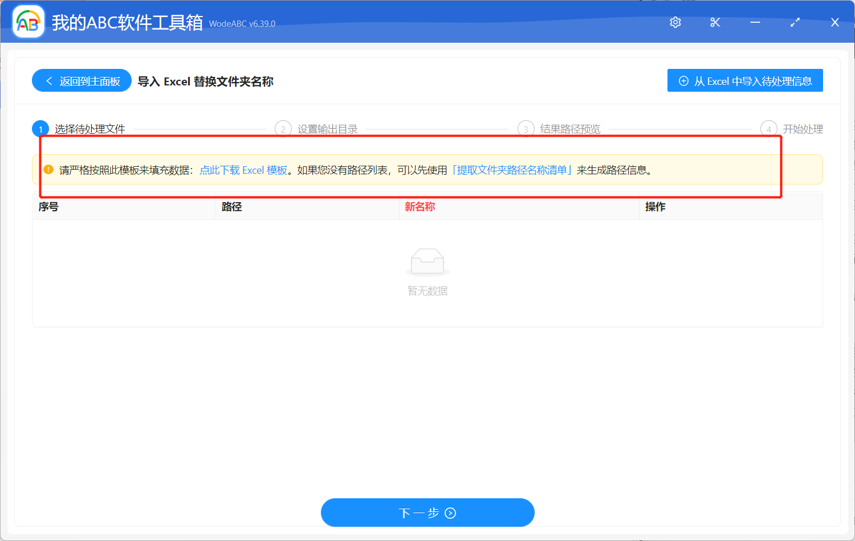This screenshot has height=541, width=855.
Task: Open the 点此下载 Excel 模板 link
Action: click(x=243, y=170)
